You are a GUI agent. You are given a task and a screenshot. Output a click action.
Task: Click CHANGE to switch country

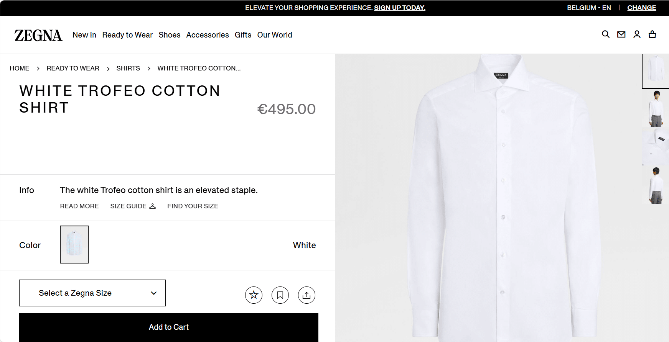click(x=641, y=8)
